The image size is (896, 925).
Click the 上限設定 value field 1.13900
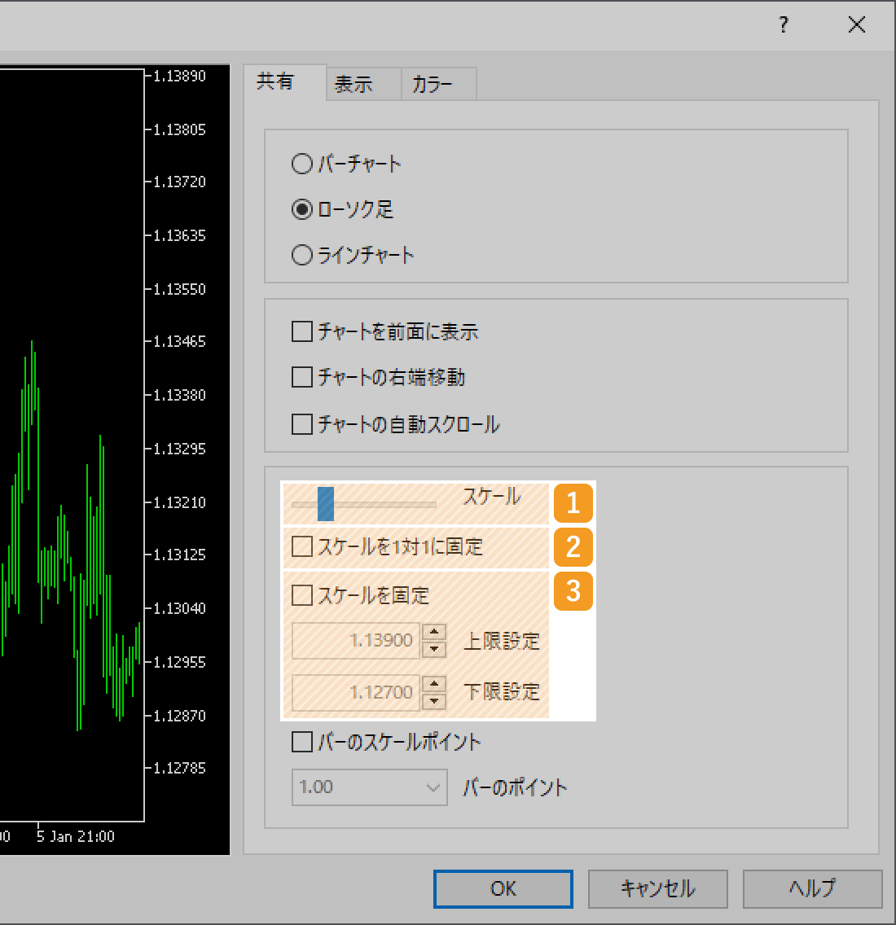point(356,641)
